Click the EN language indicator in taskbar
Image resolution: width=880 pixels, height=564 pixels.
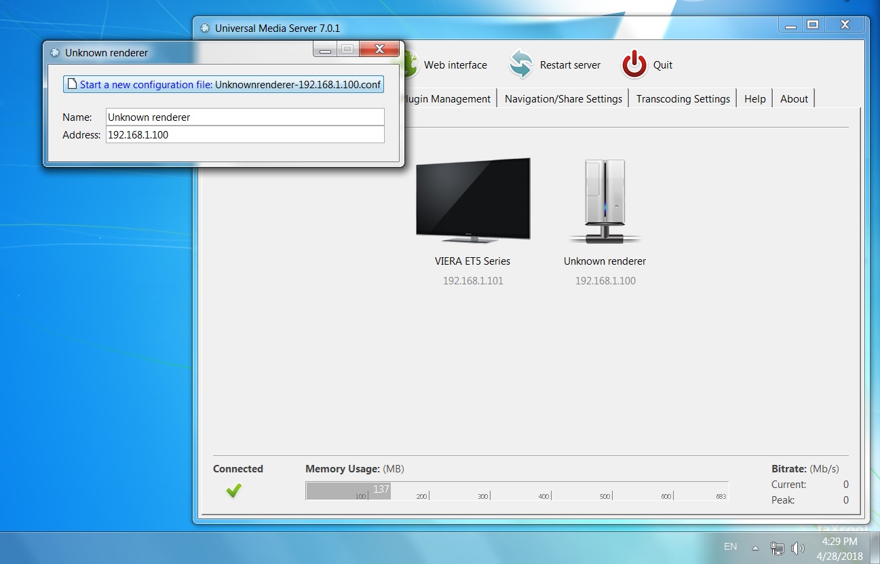tap(730, 546)
